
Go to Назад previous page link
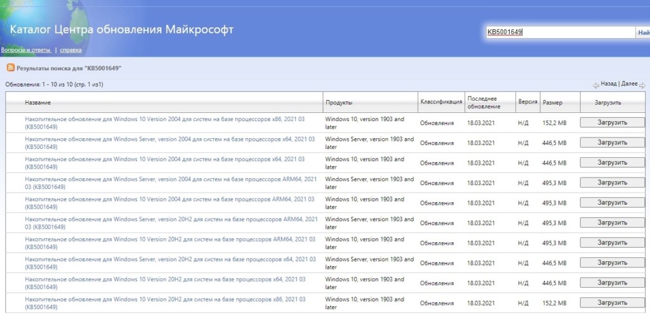pos(608,84)
